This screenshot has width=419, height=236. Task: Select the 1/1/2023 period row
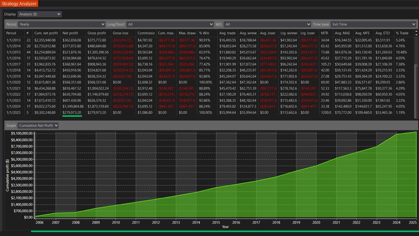209,100
